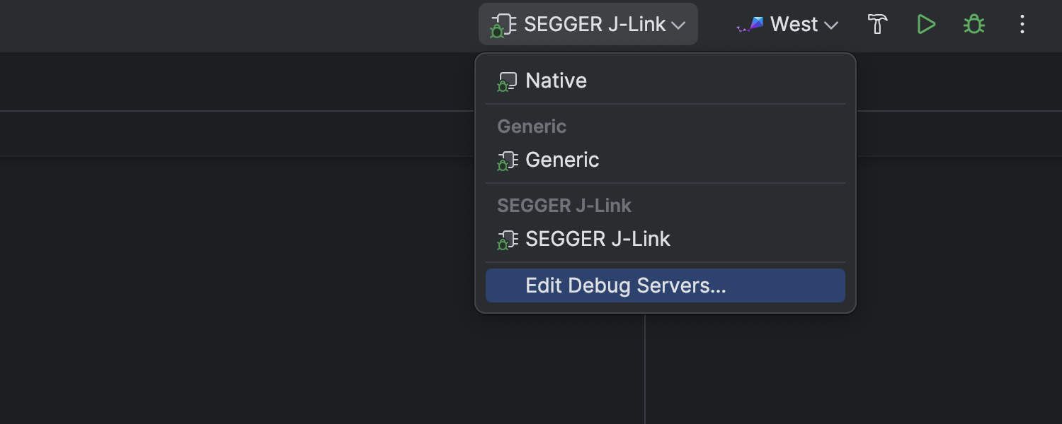The image size is (1062, 424).
Task: Click the West run configuration label
Action: pyautogui.click(x=794, y=25)
